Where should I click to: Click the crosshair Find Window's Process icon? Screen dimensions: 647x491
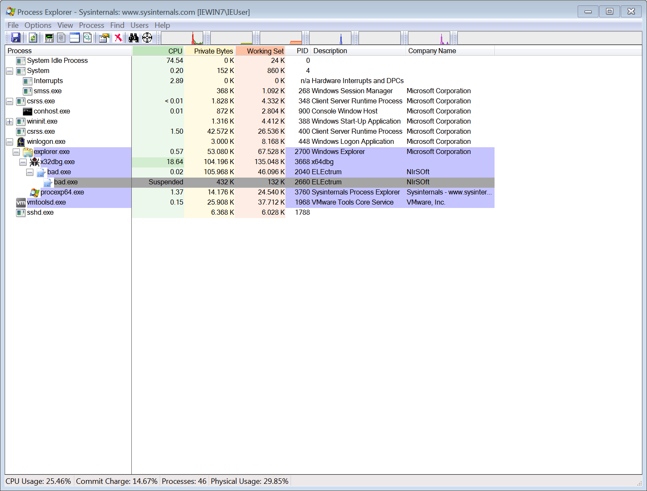(x=147, y=38)
